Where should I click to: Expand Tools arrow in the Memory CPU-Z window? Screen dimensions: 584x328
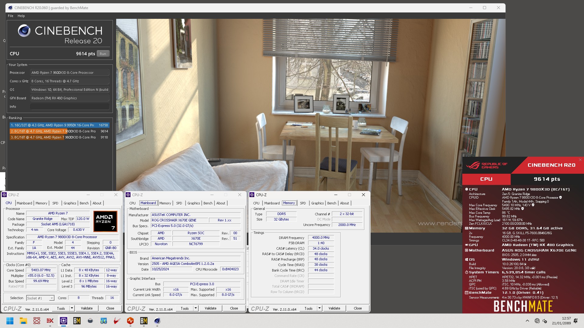click(320, 308)
